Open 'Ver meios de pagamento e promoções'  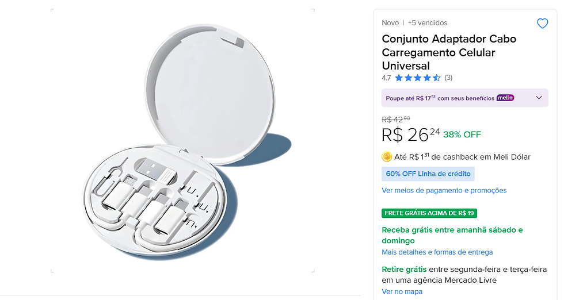[444, 190]
